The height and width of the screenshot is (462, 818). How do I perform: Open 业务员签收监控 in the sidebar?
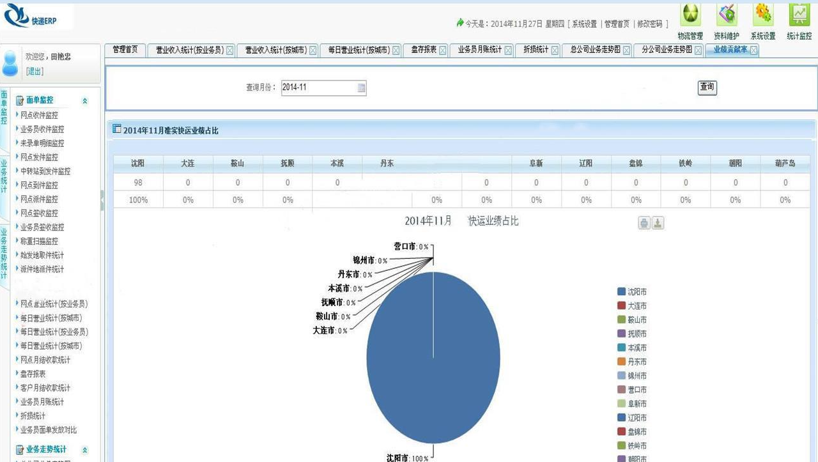pos(42,227)
